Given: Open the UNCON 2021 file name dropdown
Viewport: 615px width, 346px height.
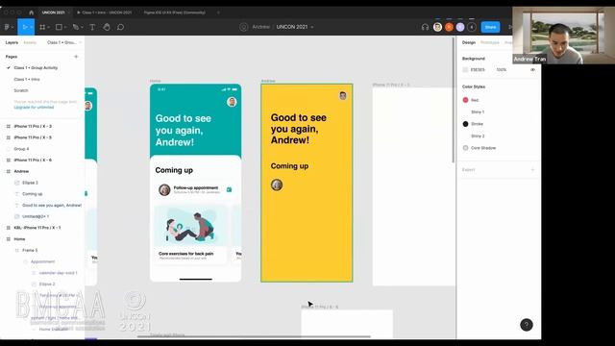Looking at the screenshot, I should pyautogui.click(x=312, y=27).
